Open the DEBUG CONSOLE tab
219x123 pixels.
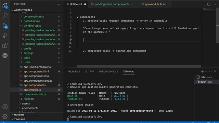[x=108, y=71]
